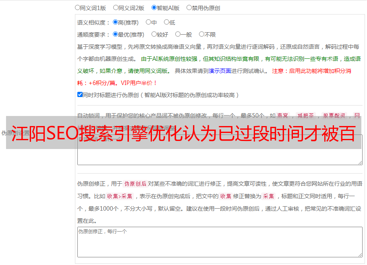
Task: Click the resize grip of the 伪原创修正 text area
Action: (360, 255)
